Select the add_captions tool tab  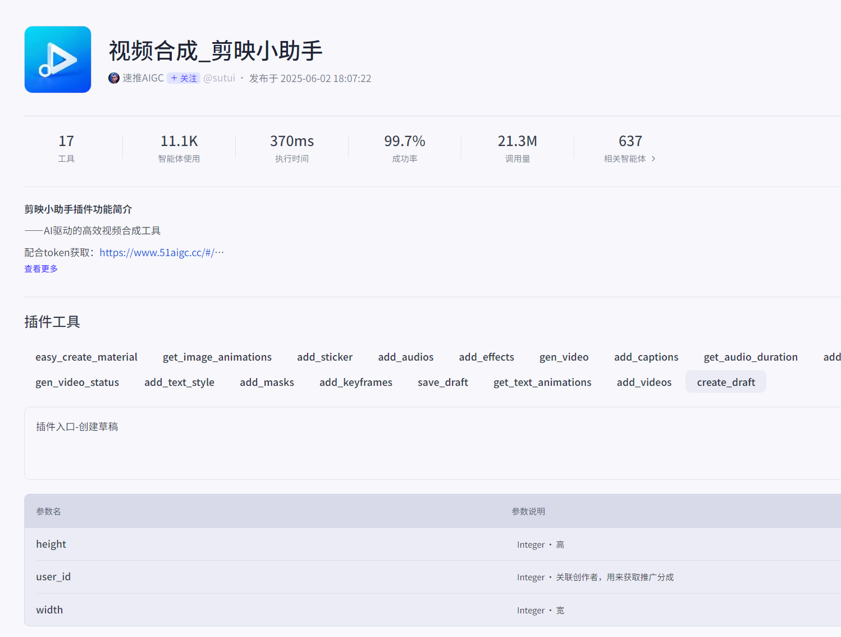point(646,357)
